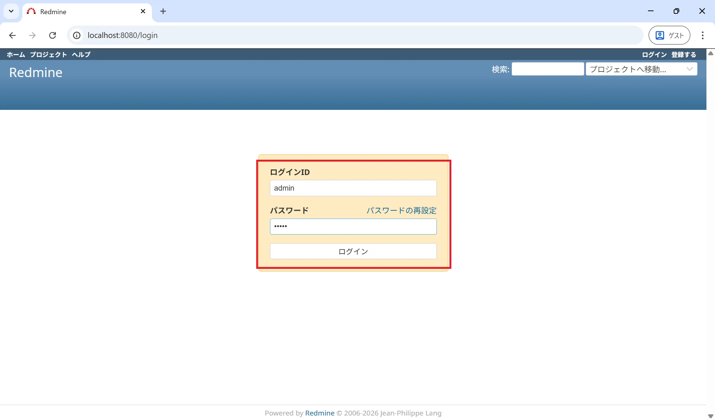The width and height of the screenshot is (715, 420).
Task: Open a new browser tab with the plus icon
Action: 163,11
